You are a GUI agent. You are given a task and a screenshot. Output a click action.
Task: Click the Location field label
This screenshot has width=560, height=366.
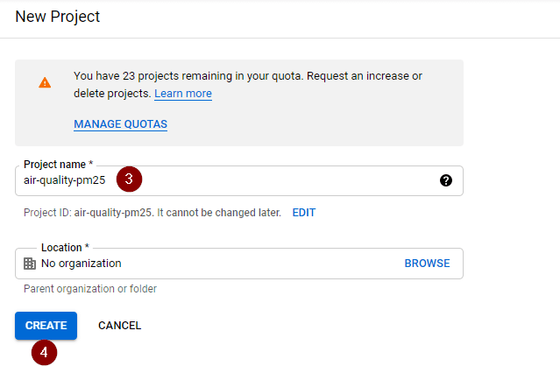tap(65, 248)
